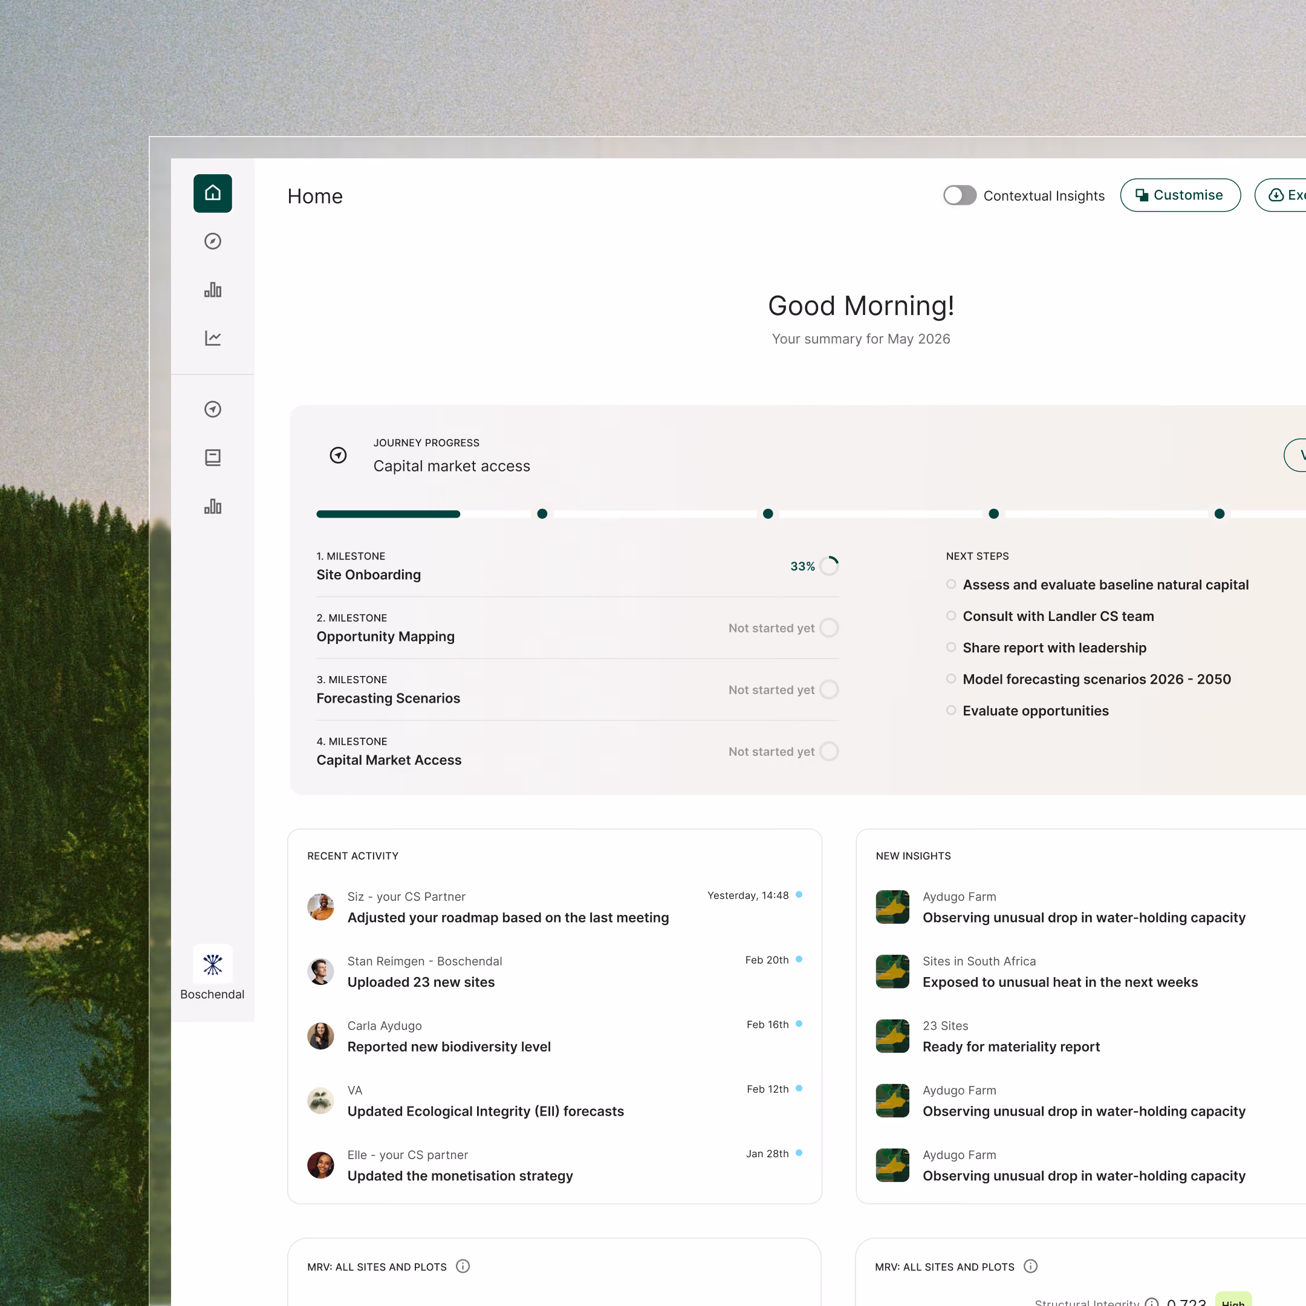Open activity Adjusted your roadmap based on the last meeting
1306x1306 pixels.
tap(555, 907)
